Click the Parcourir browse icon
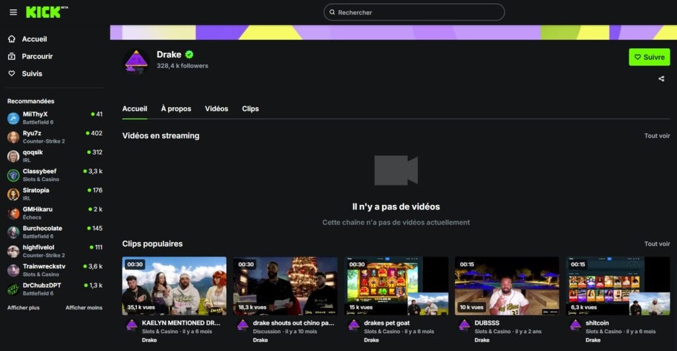677x351 pixels. (12, 56)
